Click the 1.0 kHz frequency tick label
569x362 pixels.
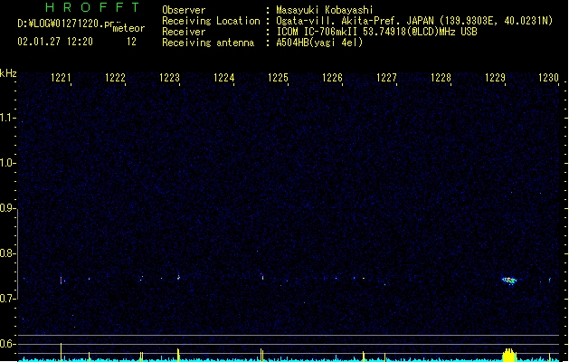coord(7,163)
